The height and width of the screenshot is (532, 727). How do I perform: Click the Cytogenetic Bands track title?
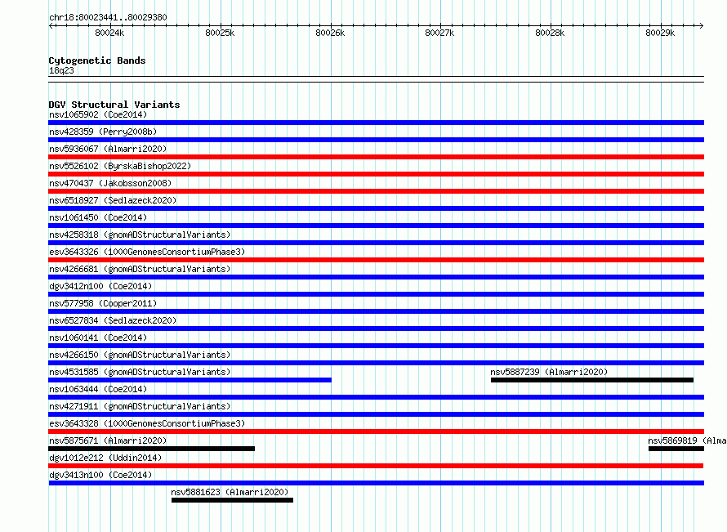tap(97, 60)
